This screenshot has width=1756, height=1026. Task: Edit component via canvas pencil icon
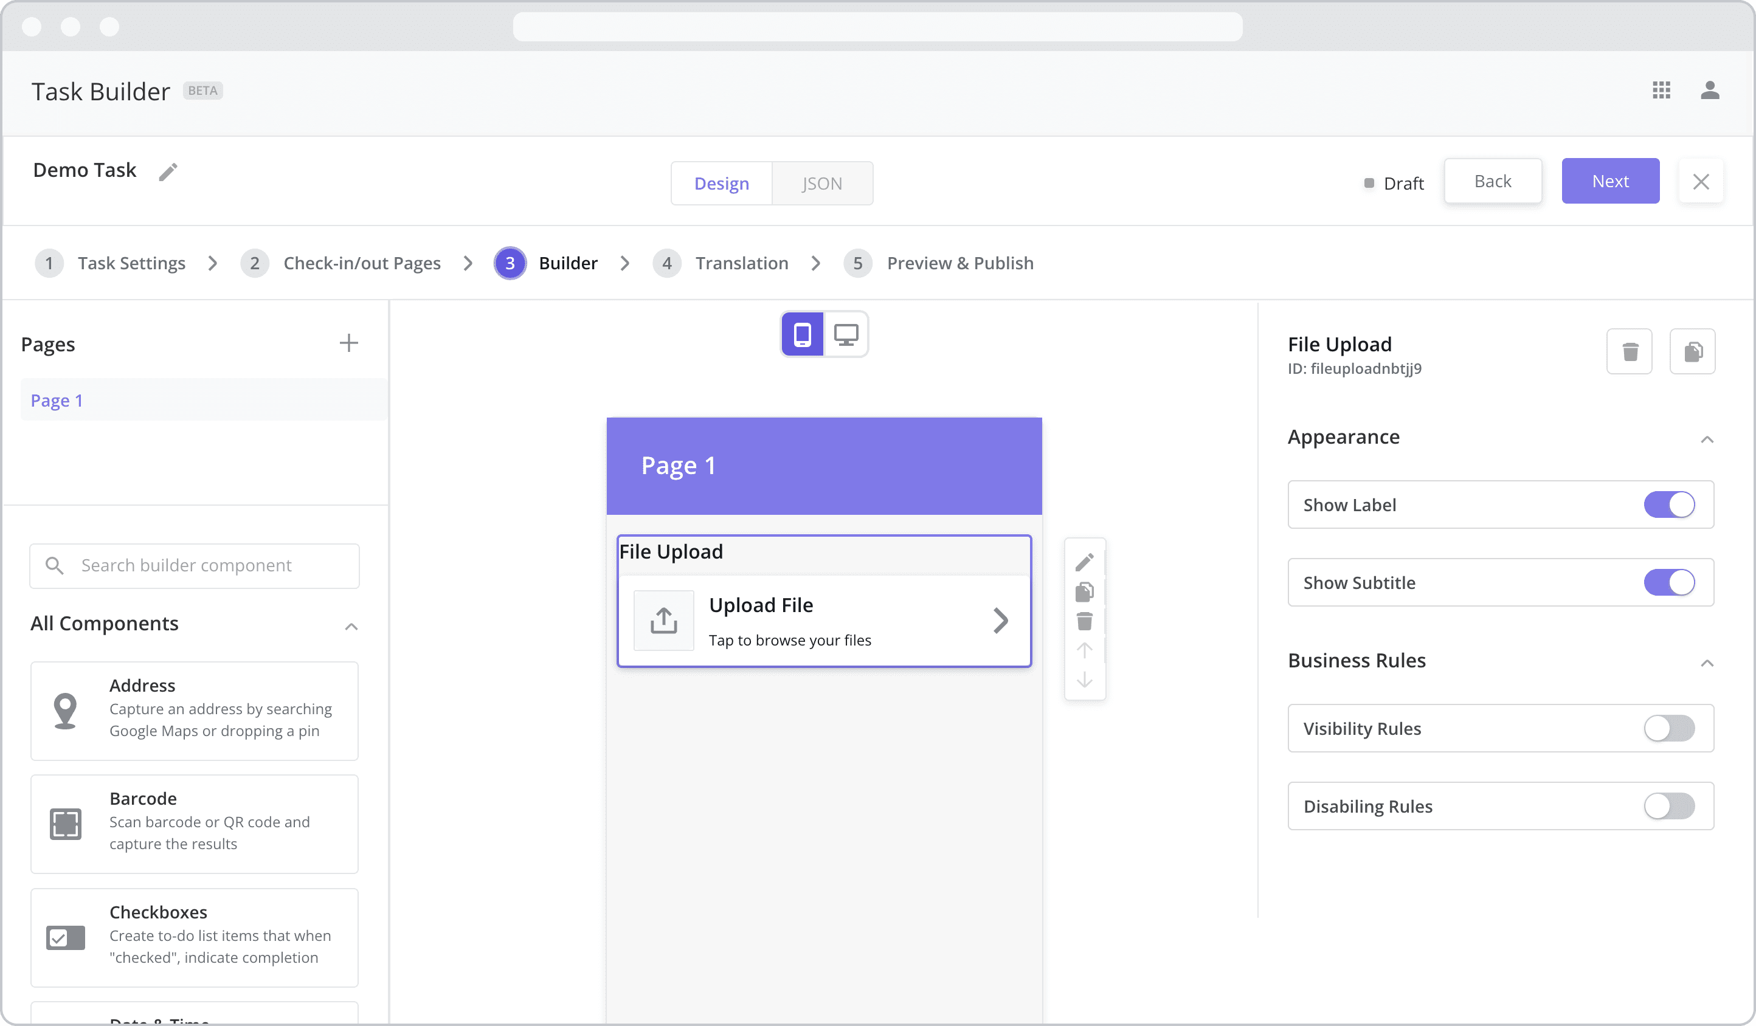(1084, 562)
